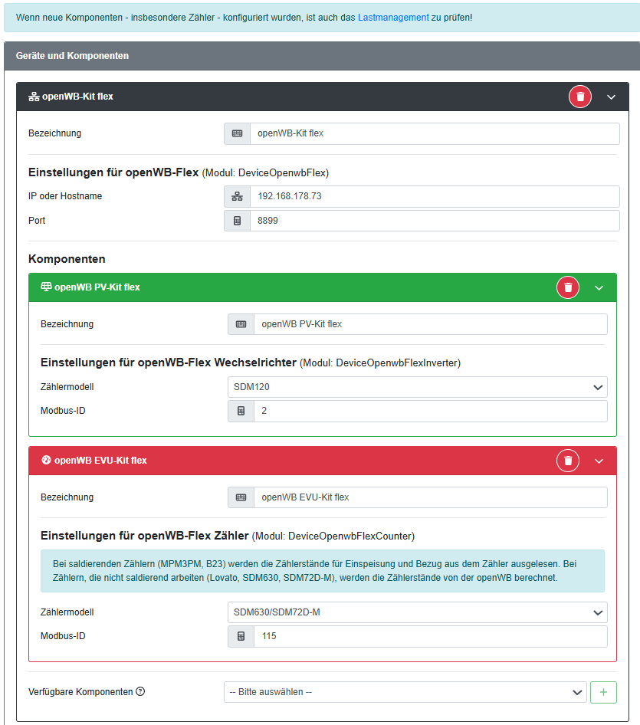The height and width of the screenshot is (725, 640).
Task: Delete the openWB PV-Kit flex component
Action: 568,287
